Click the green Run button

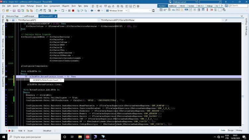click(x=56, y=11)
